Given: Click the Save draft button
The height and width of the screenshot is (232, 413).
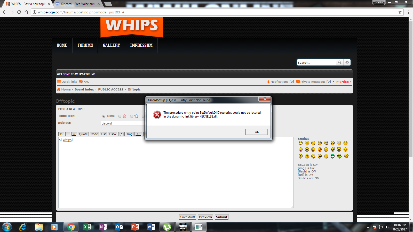Looking at the screenshot, I should [x=188, y=217].
